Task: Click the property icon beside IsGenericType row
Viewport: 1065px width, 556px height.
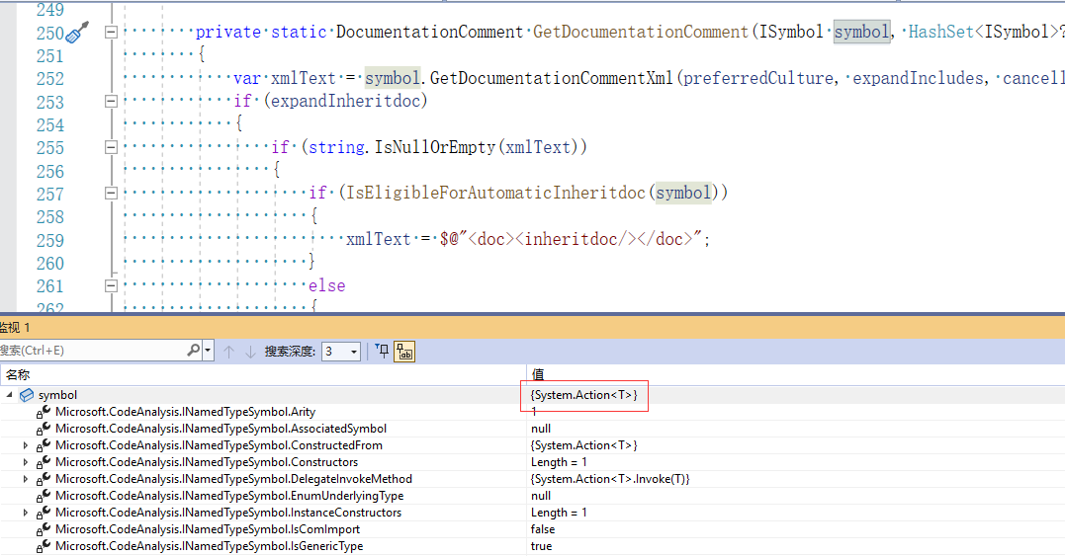Action: (x=44, y=546)
